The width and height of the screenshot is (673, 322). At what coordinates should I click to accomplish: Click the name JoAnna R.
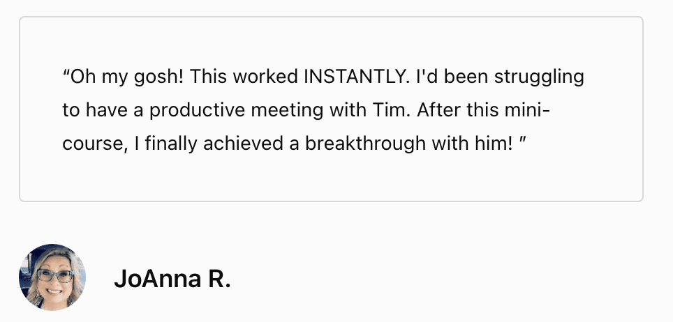coord(172,279)
